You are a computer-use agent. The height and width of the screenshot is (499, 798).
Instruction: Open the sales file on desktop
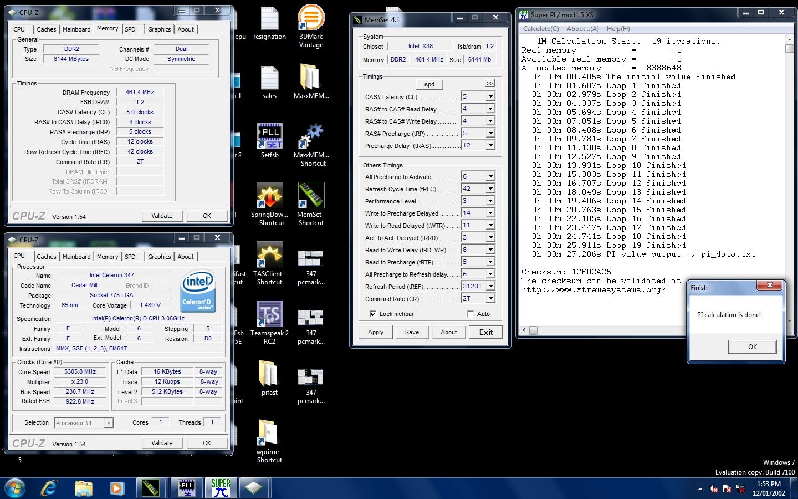tap(269, 83)
